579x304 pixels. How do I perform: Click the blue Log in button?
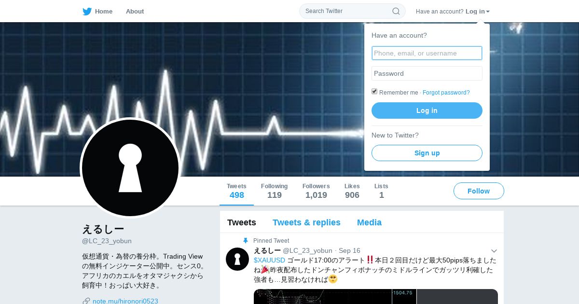coord(427,111)
